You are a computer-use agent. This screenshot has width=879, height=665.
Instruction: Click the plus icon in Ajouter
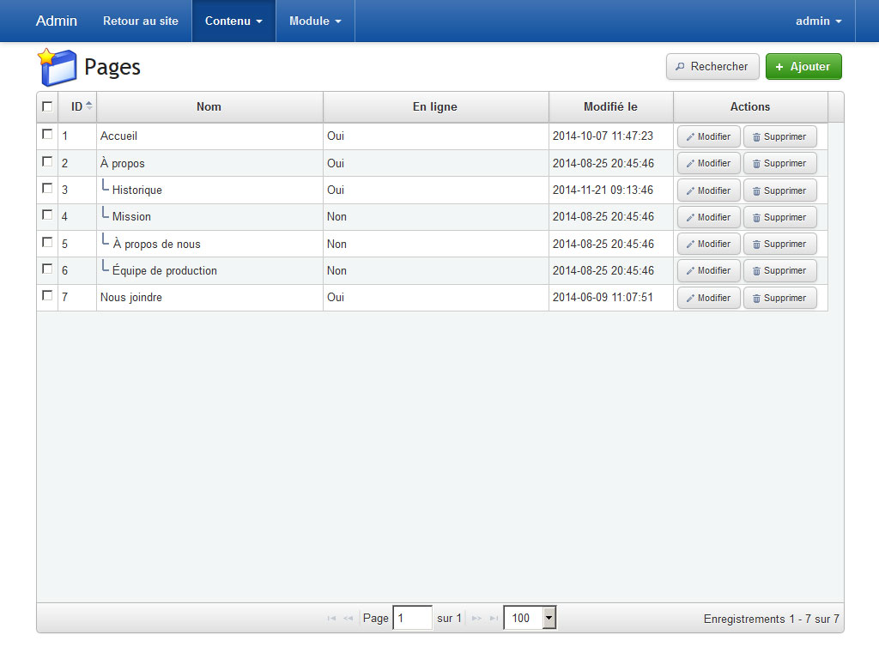pos(779,67)
